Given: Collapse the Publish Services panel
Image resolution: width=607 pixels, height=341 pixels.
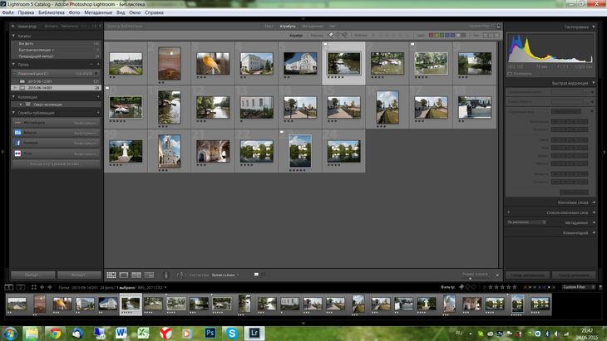Looking at the screenshot, I should coord(13,113).
